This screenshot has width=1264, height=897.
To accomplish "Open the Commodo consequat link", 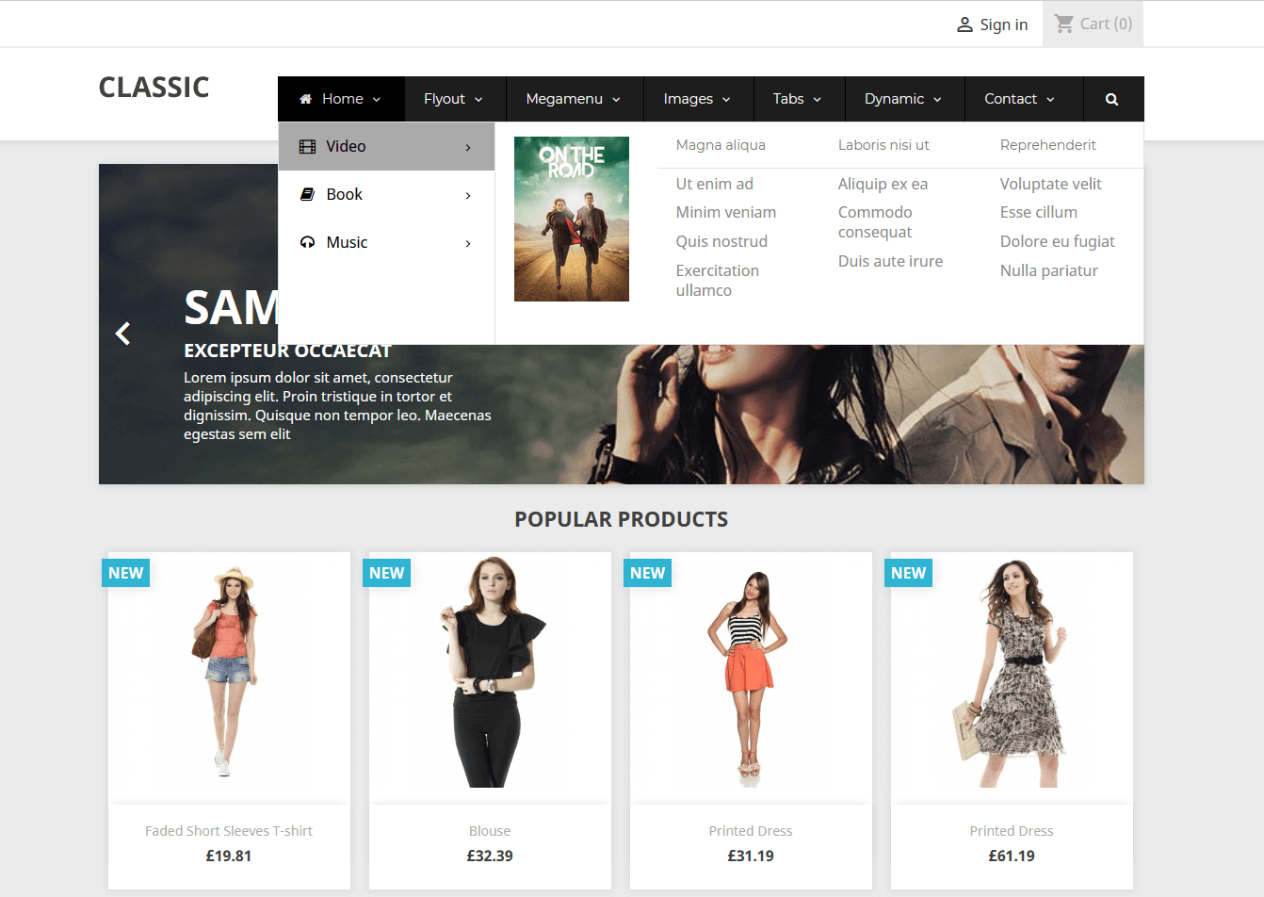I will tap(875, 222).
